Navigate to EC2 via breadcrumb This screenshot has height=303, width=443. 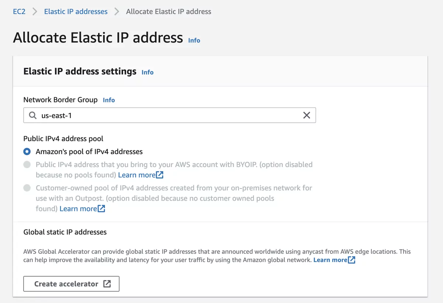[19, 11]
